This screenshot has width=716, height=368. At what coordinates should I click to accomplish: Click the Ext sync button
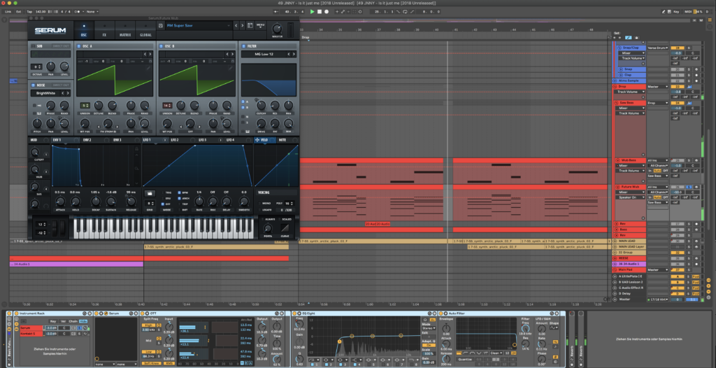(19, 11)
